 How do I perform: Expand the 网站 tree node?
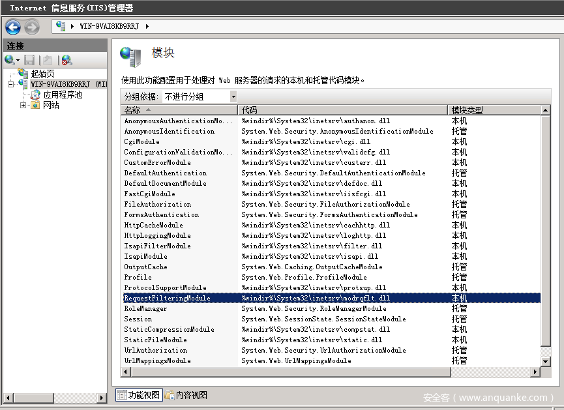[22, 104]
